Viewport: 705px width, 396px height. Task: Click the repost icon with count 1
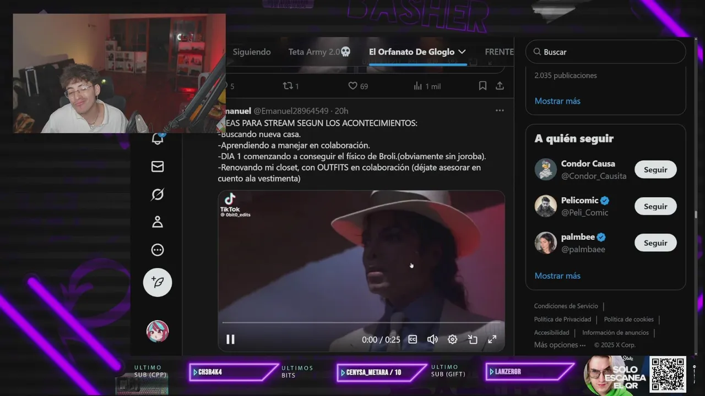tap(291, 86)
